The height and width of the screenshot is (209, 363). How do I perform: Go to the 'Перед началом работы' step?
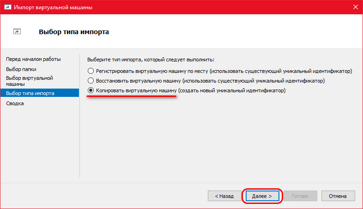[33, 59]
